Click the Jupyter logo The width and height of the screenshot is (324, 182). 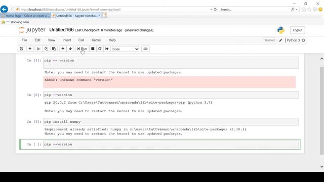click(32, 30)
